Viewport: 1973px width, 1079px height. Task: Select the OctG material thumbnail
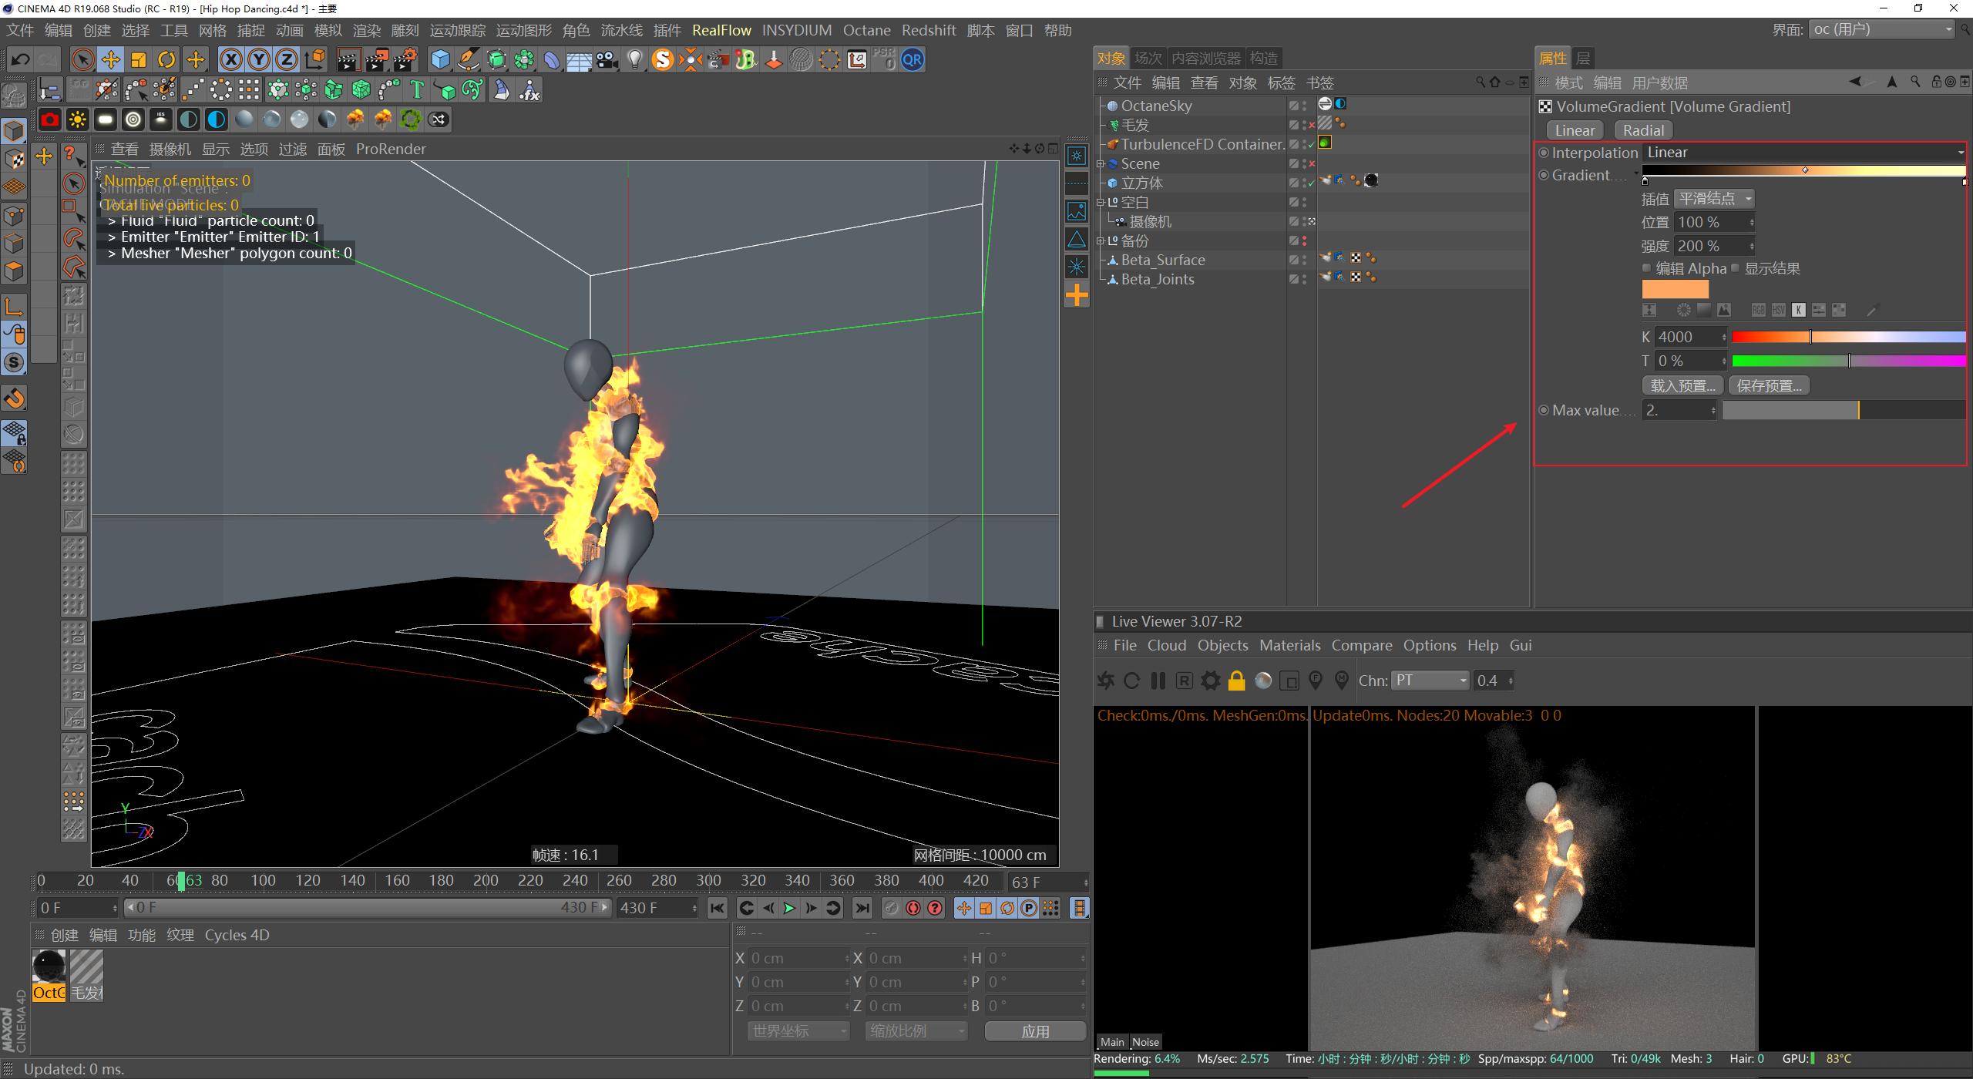point(49,970)
